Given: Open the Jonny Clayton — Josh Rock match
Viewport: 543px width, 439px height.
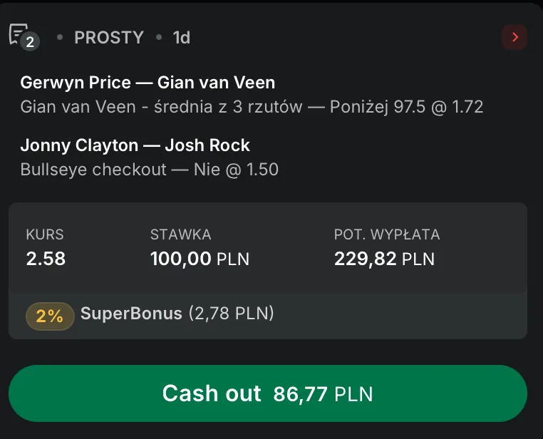Looking at the screenshot, I should pyautogui.click(x=135, y=145).
